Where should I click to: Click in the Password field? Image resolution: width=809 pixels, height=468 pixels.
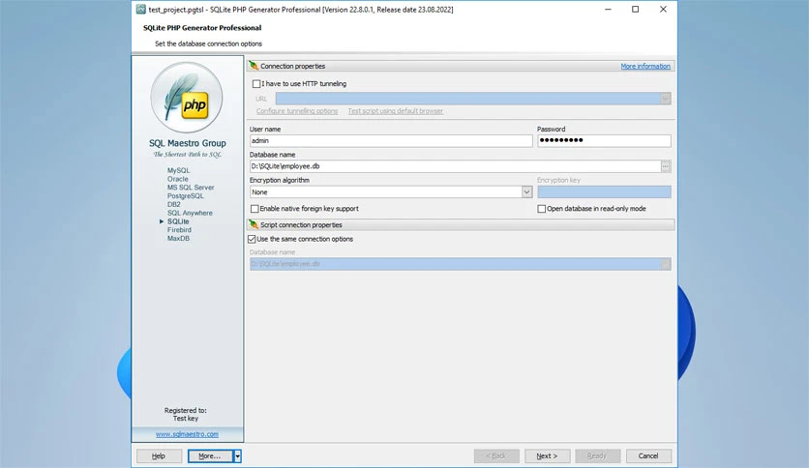604,141
